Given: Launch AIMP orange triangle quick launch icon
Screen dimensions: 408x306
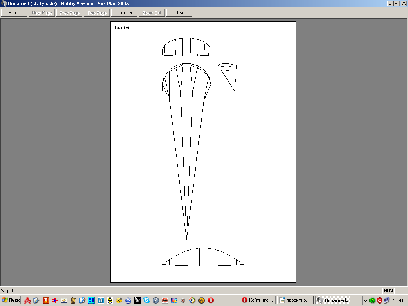Looking at the screenshot, I should [202, 300].
